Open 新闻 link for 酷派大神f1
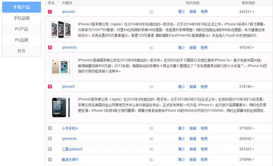Image resolution: width=273 pixels, height=166 pixels. (x=193, y=160)
